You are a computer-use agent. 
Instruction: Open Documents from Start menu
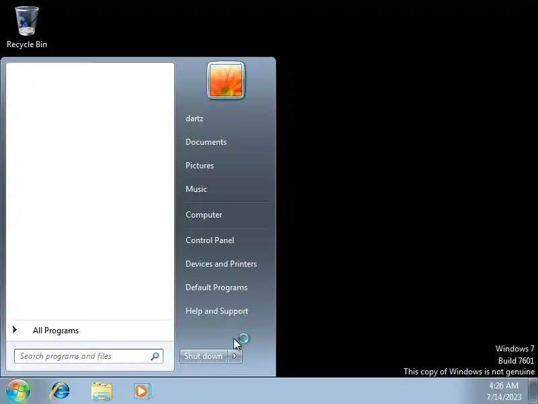(206, 142)
